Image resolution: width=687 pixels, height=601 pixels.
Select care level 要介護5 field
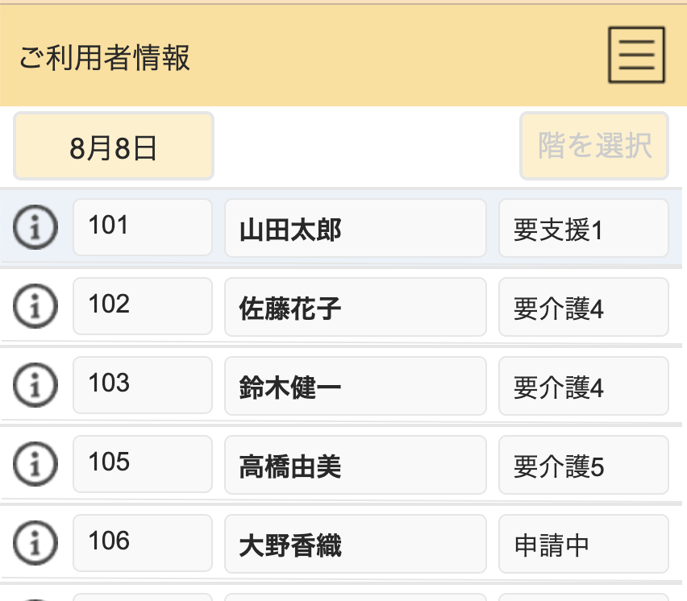(x=583, y=466)
